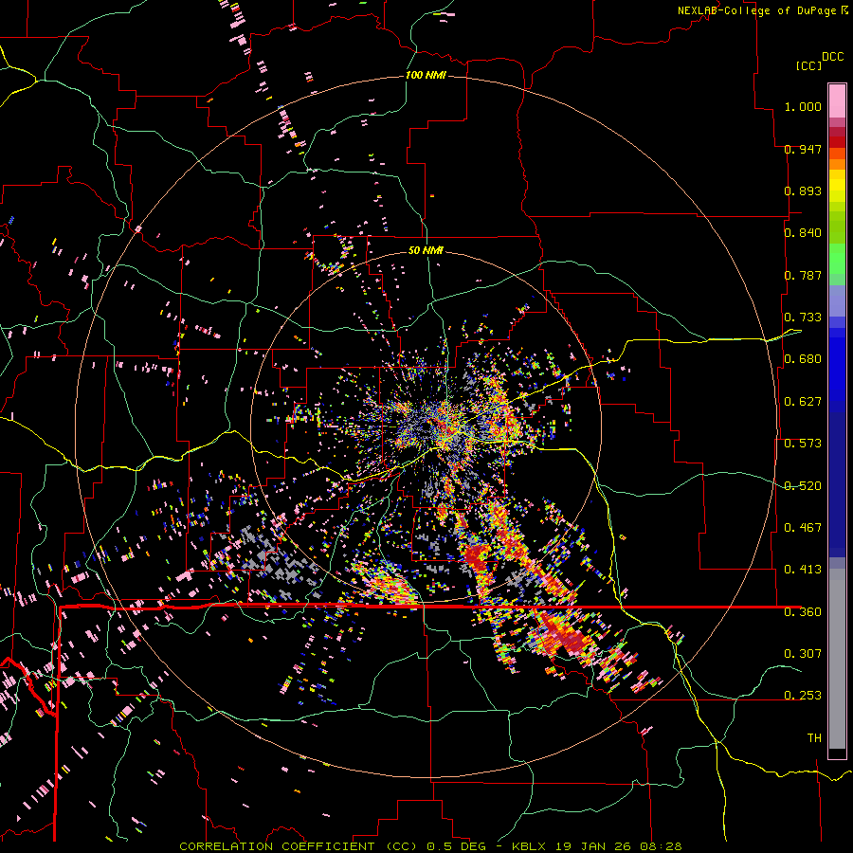This screenshot has height=853, width=853.
Task: Click the 0.627 scale value
Action: click(x=803, y=402)
